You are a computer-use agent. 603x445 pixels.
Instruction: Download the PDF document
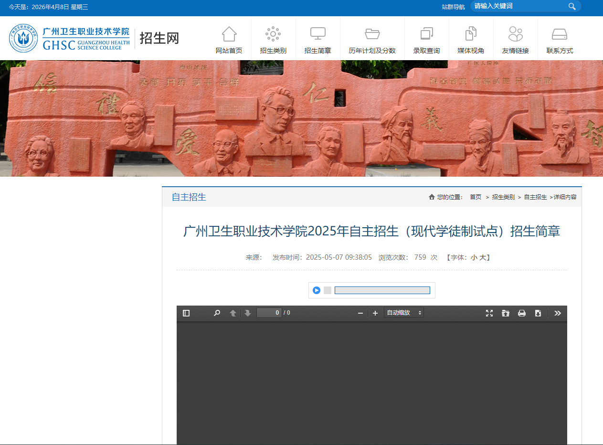click(538, 313)
